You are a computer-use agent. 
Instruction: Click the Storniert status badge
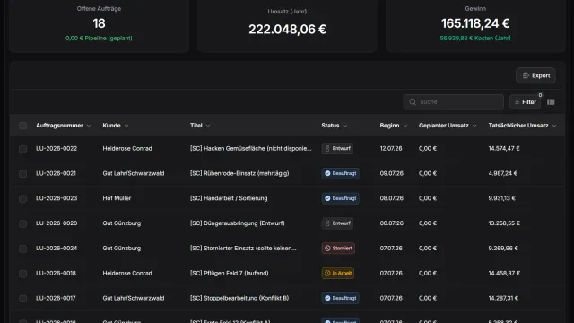click(x=338, y=248)
